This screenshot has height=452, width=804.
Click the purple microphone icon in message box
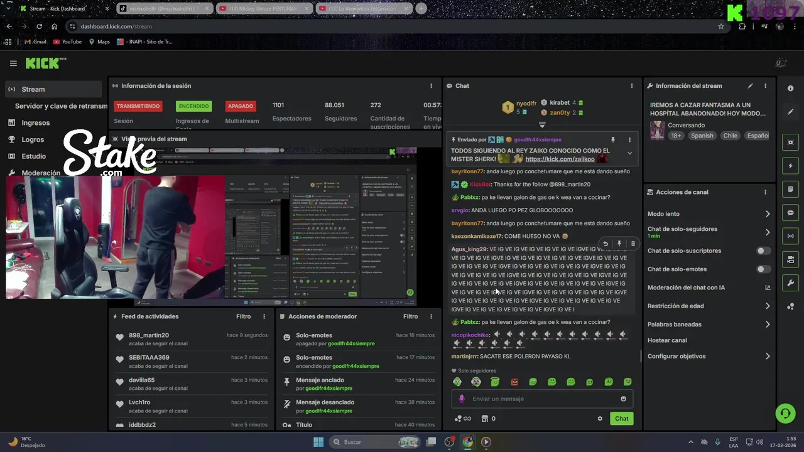(x=462, y=399)
